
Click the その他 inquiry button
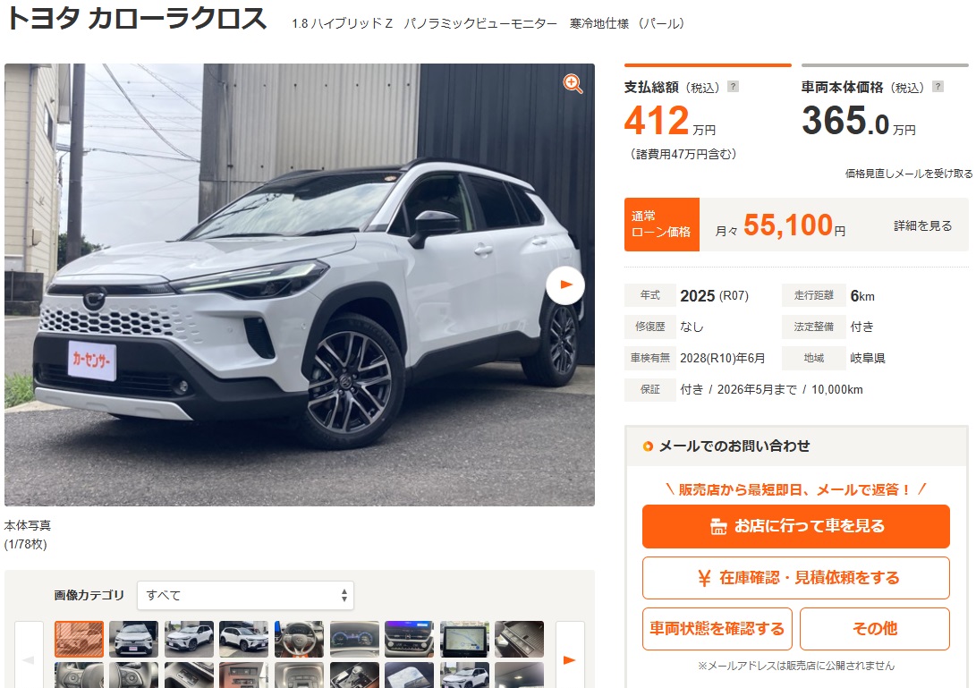pyautogui.click(x=875, y=629)
